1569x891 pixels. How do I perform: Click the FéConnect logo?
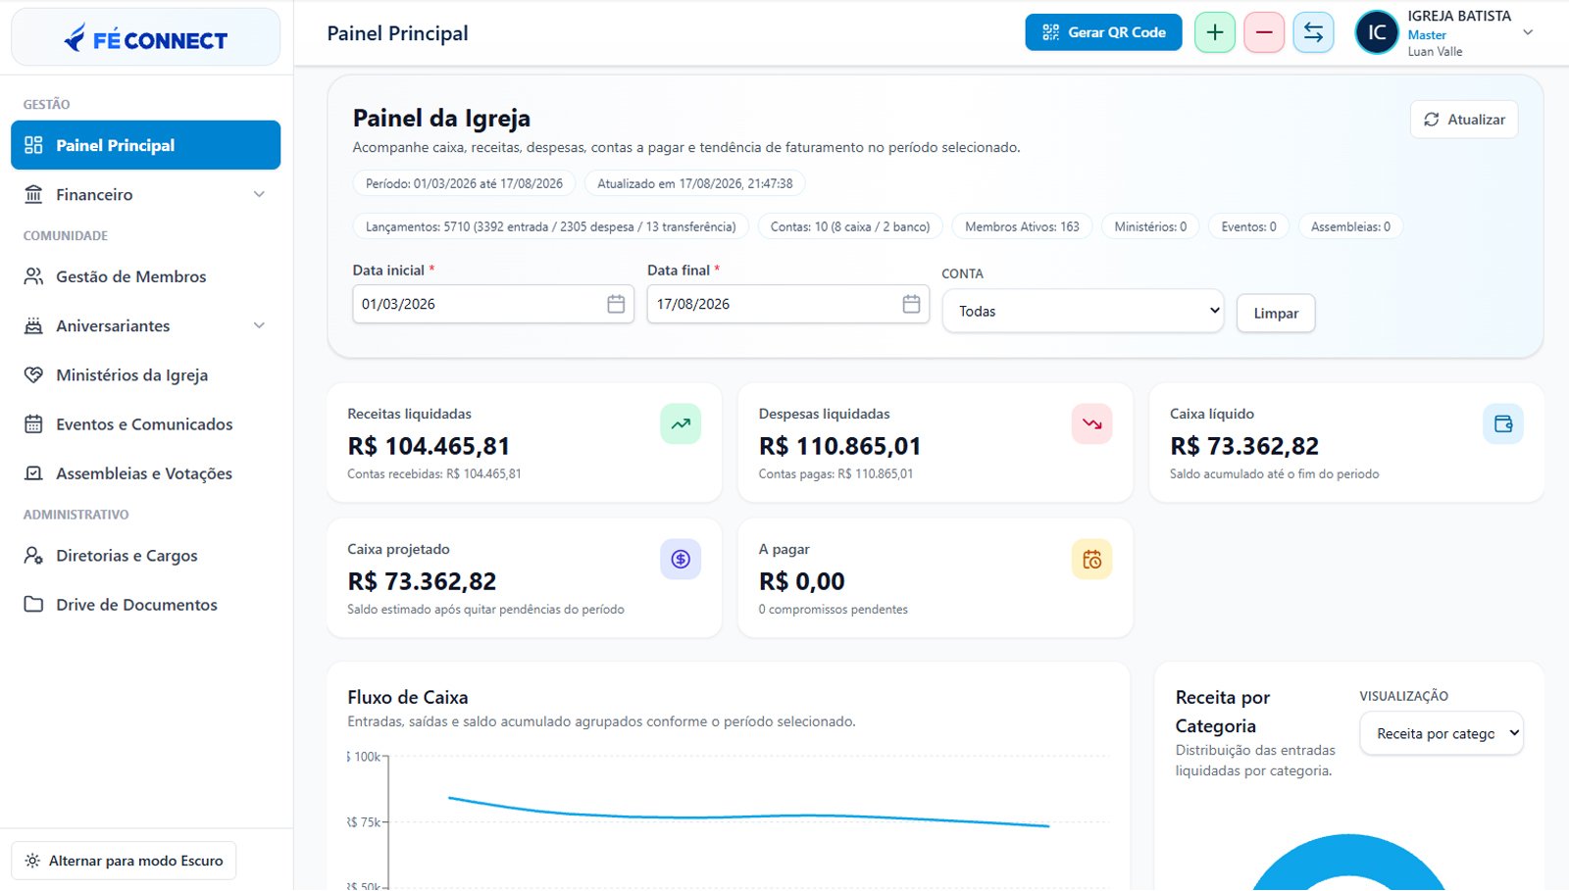[x=145, y=39]
